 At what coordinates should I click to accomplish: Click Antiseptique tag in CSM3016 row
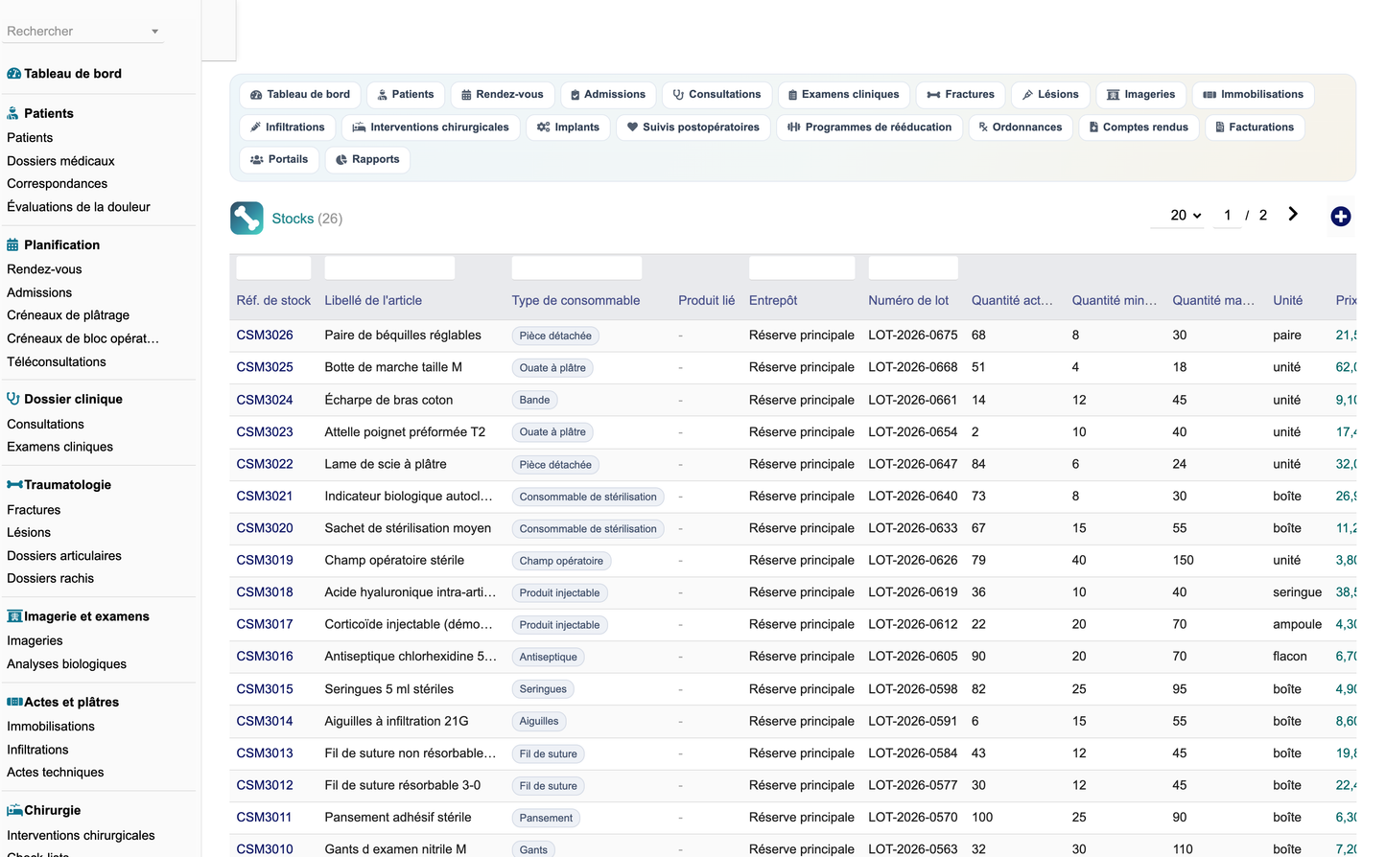(549, 658)
